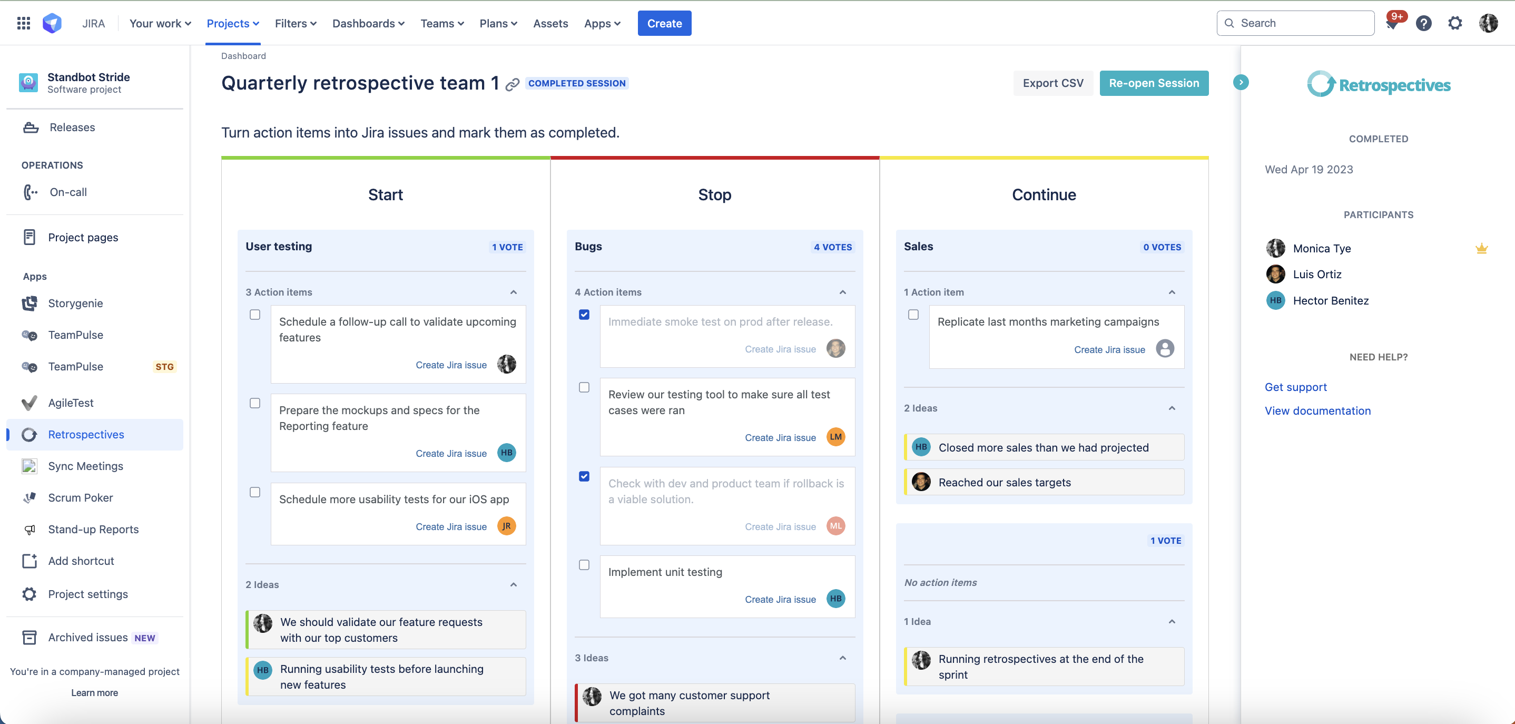Collapse '1 Action item' under Sales
This screenshot has height=724, width=1515.
(x=1172, y=292)
